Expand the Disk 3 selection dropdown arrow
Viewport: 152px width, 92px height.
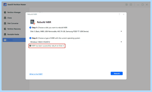[x=121, y=31]
